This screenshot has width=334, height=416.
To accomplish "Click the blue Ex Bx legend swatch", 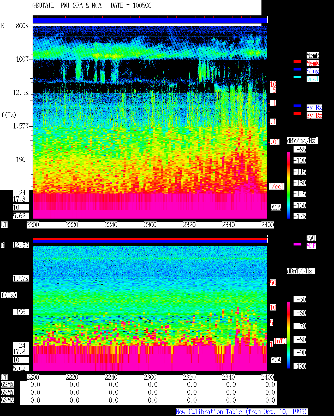I will click(x=297, y=106).
